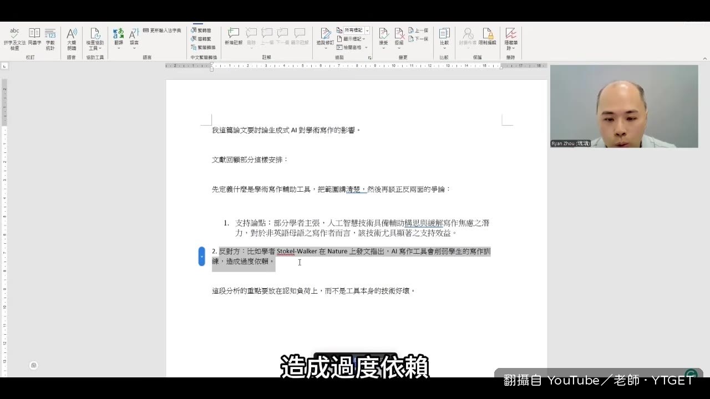
Task: Open the 語言 language settings
Action: 134,39
